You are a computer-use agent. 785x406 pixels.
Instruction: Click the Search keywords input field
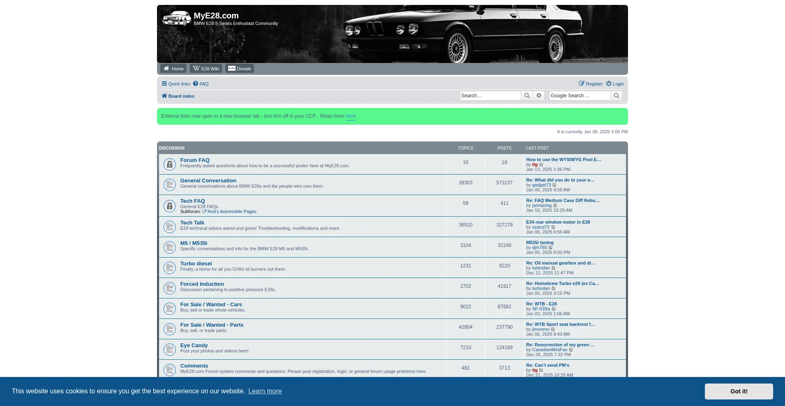click(490, 96)
